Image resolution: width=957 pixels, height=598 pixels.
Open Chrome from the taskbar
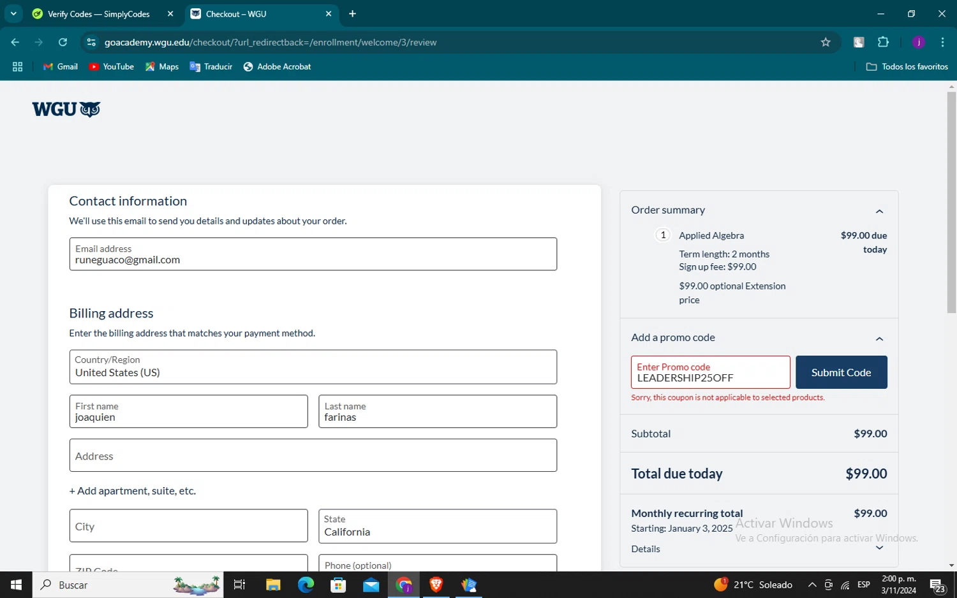pyautogui.click(x=404, y=585)
